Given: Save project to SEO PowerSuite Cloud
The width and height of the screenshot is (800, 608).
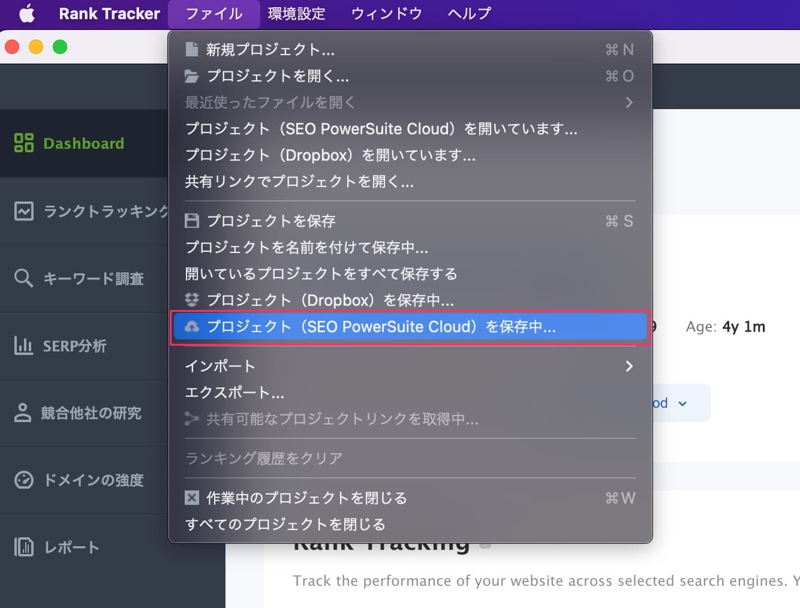Looking at the screenshot, I should [x=410, y=326].
